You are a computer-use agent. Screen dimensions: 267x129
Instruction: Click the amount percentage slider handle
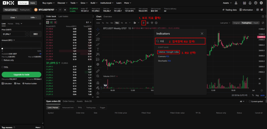(2, 49)
